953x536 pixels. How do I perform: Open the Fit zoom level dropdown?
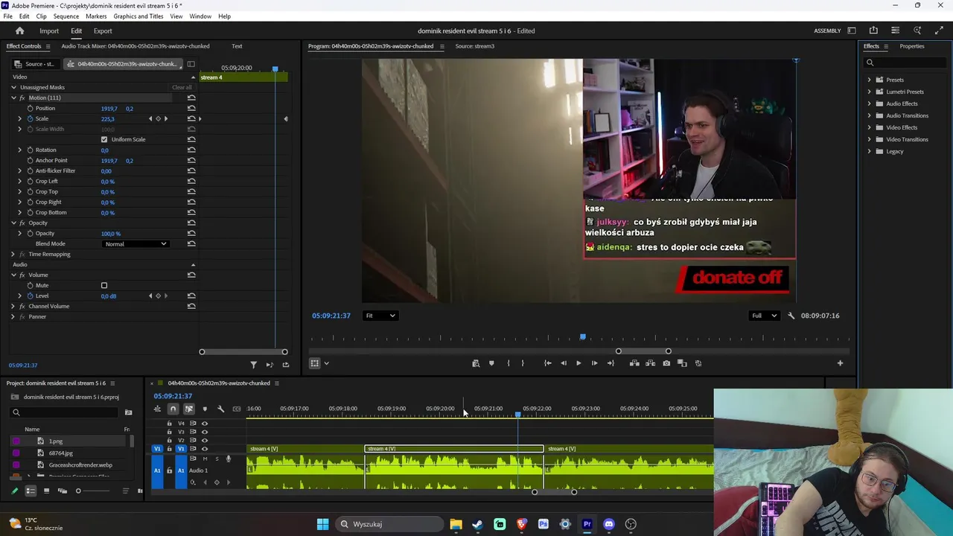(x=380, y=316)
